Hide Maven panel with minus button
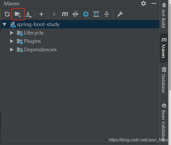 [x=154, y=3]
